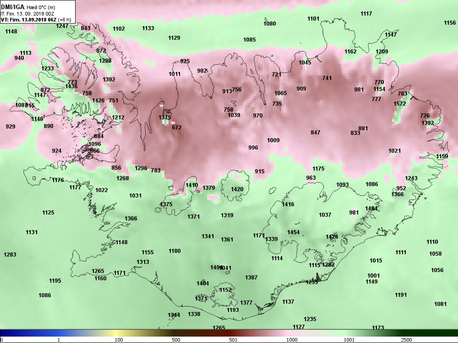Viewport: 458px width, 343px height.
Task: Select the 'VT: Fim. 13.09.2018 06Z (+6 h)' line
Action: [36, 20]
